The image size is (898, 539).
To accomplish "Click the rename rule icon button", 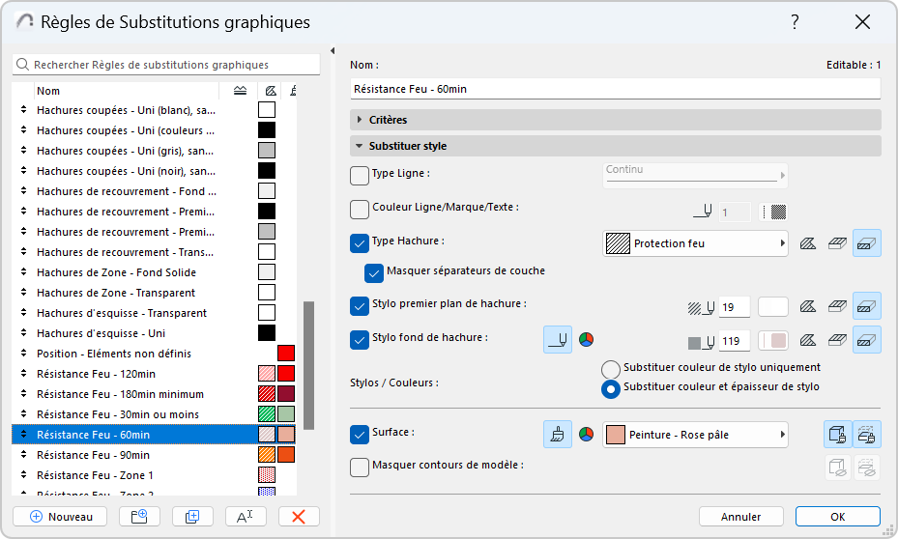I will (x=246, y=517).
